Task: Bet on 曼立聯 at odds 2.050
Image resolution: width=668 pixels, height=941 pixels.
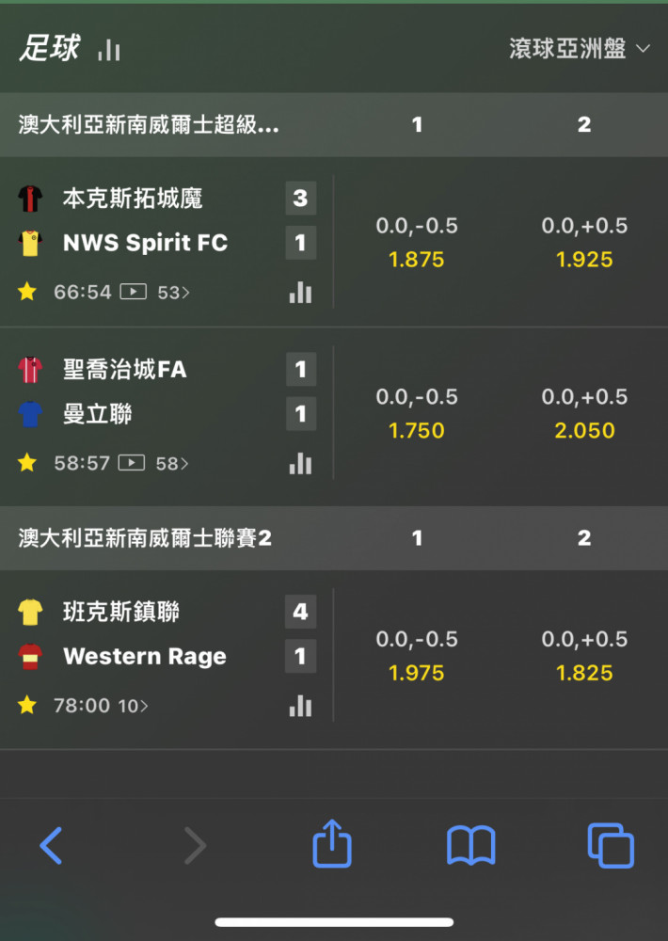Action: [x=584, y=413]
